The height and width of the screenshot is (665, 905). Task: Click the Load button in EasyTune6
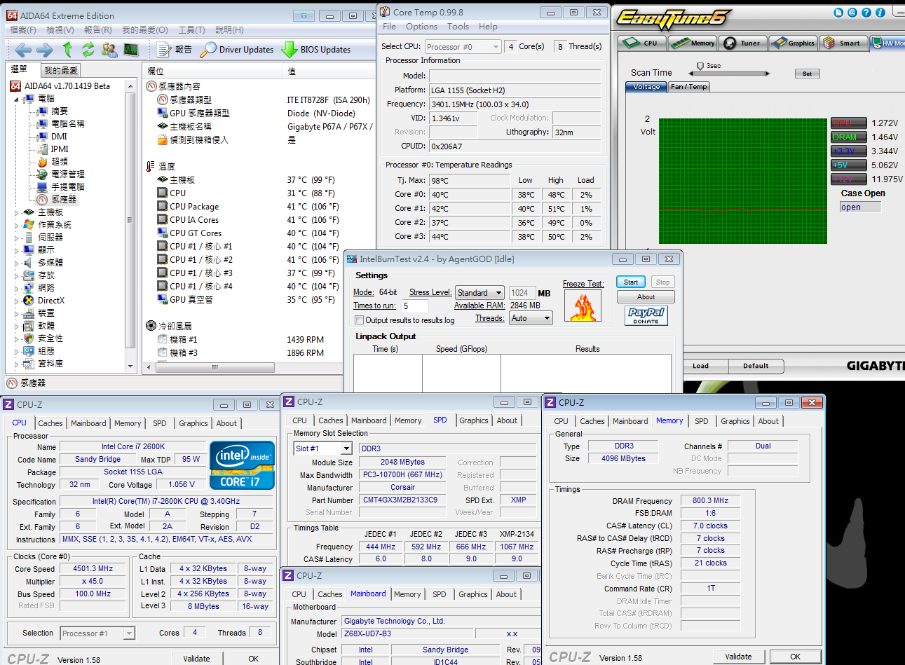pos(700,366)
